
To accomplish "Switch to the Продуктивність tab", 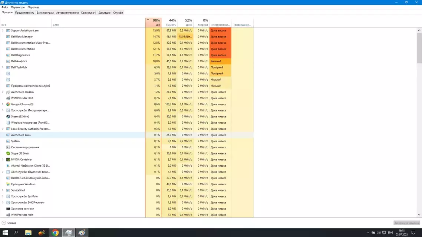I will click(x=24, y=13).
